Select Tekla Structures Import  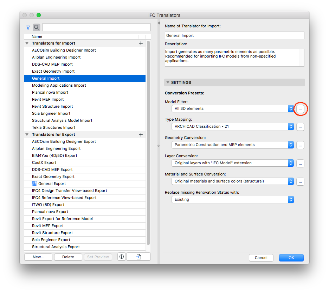pos(85,127)
